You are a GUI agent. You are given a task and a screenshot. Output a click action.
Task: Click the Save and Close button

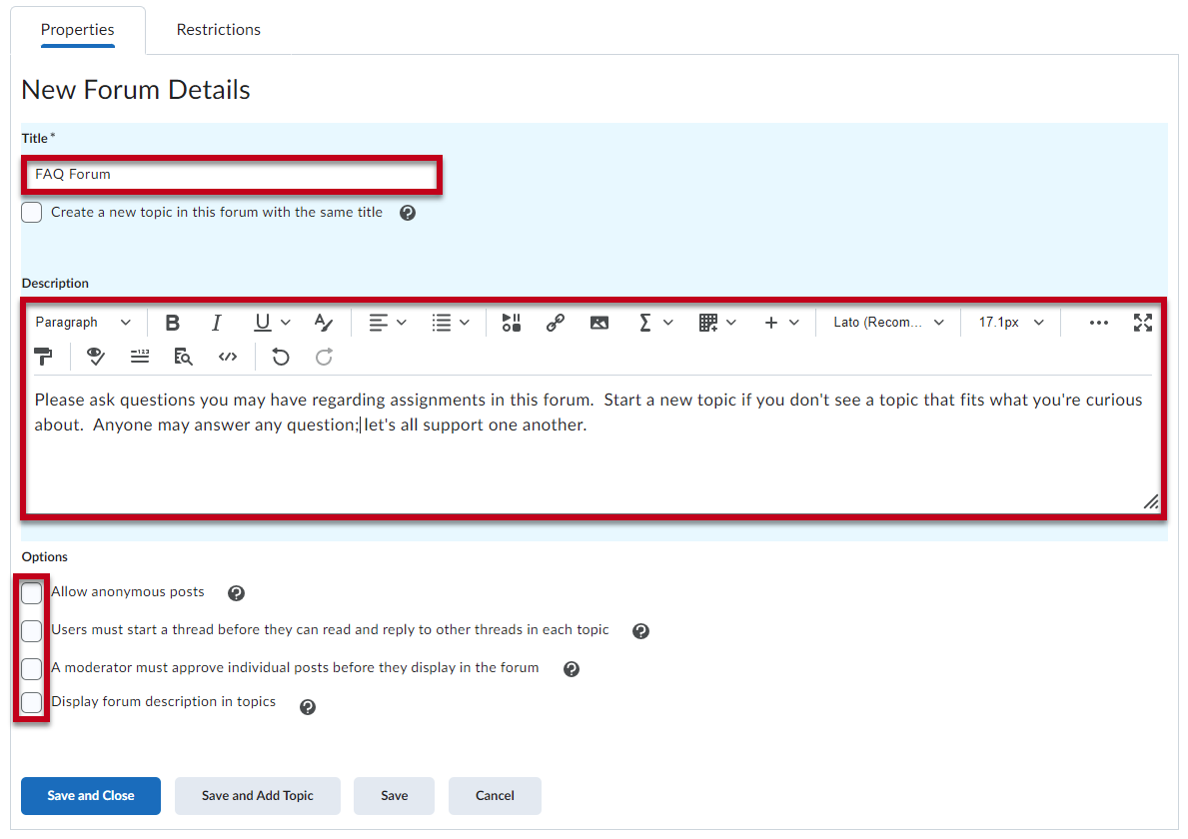(91, 796)
